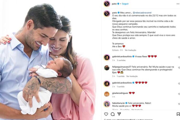
Task: Open pato's avatar in header
Action: click(x=107, y=4)
